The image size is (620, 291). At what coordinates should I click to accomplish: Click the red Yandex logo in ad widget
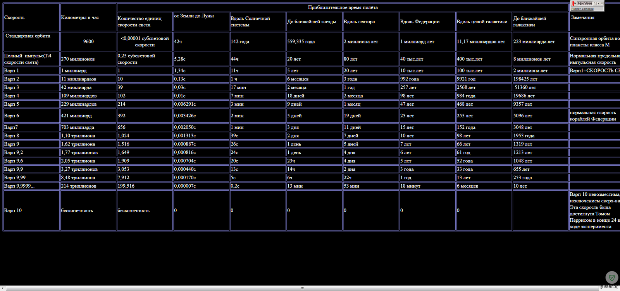(x=574, y=3)
